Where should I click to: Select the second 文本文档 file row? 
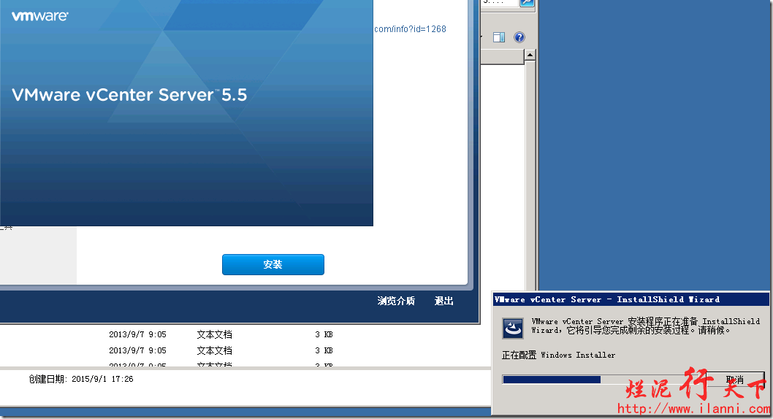[x=213, y=350]
